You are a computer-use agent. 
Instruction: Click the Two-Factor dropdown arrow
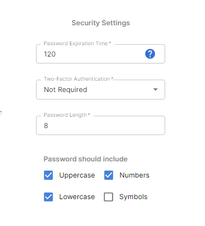point(155,89)
